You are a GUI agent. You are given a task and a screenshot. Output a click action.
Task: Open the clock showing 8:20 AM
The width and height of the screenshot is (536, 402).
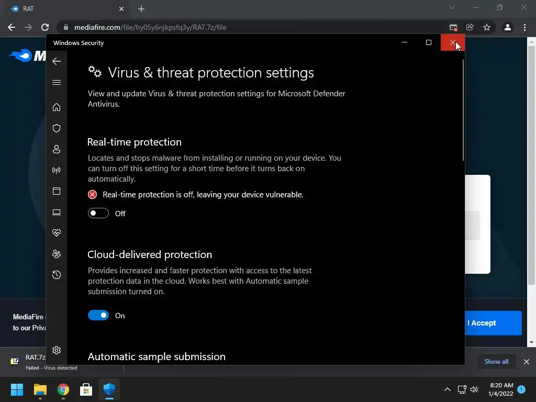coord(501,389)
